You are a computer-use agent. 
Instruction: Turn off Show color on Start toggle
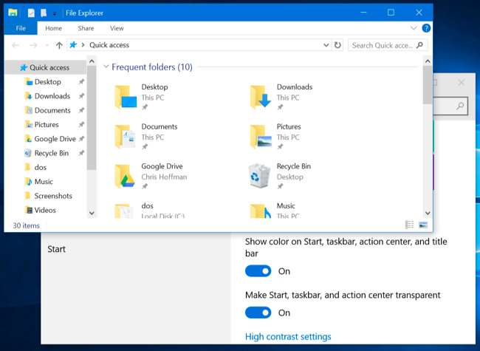click(258, 271)
